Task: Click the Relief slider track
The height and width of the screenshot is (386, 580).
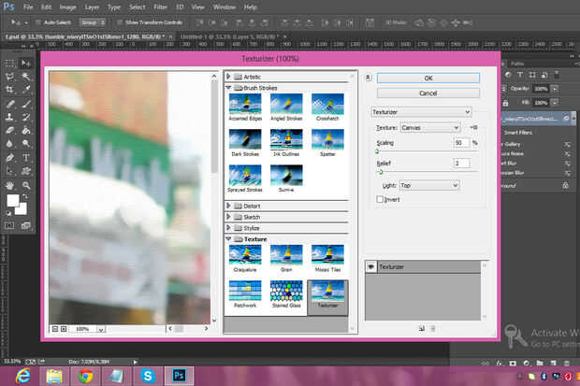Action: click(x=426, y=172)
